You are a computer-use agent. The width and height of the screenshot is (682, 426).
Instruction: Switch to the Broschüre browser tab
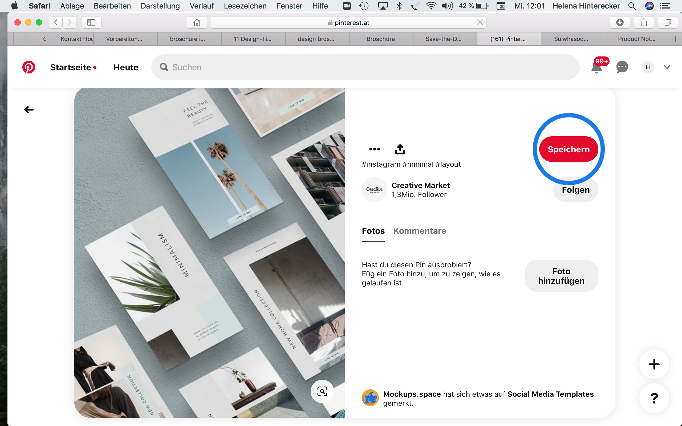click(x=380, y=39)
